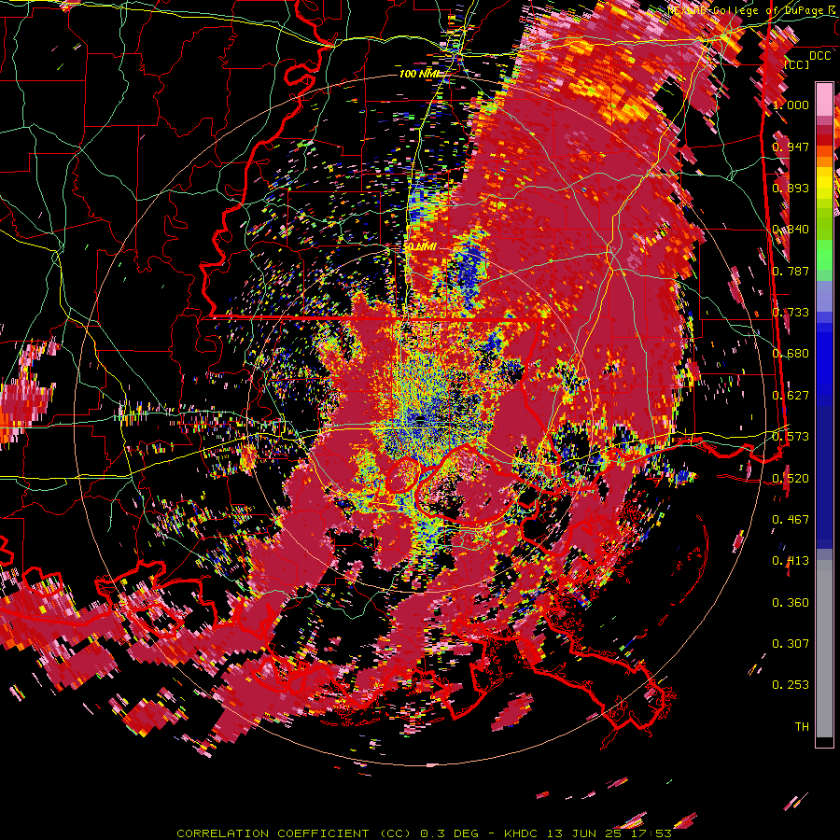Click the KHDC station ID in the caption
Image resolution: width=840 pixels, height=840 pixels.
click(x=523, y=833)
